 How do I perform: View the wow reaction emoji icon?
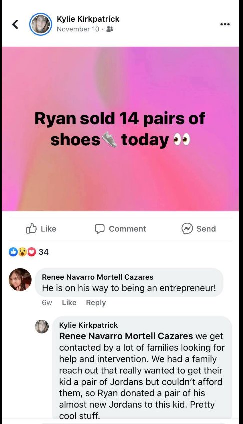(x=22, y=252)
